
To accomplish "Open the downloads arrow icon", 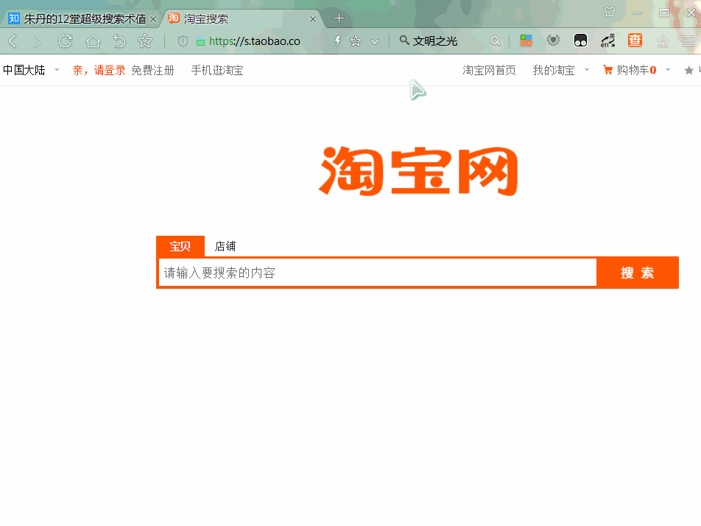I will (x=663, y=41).
